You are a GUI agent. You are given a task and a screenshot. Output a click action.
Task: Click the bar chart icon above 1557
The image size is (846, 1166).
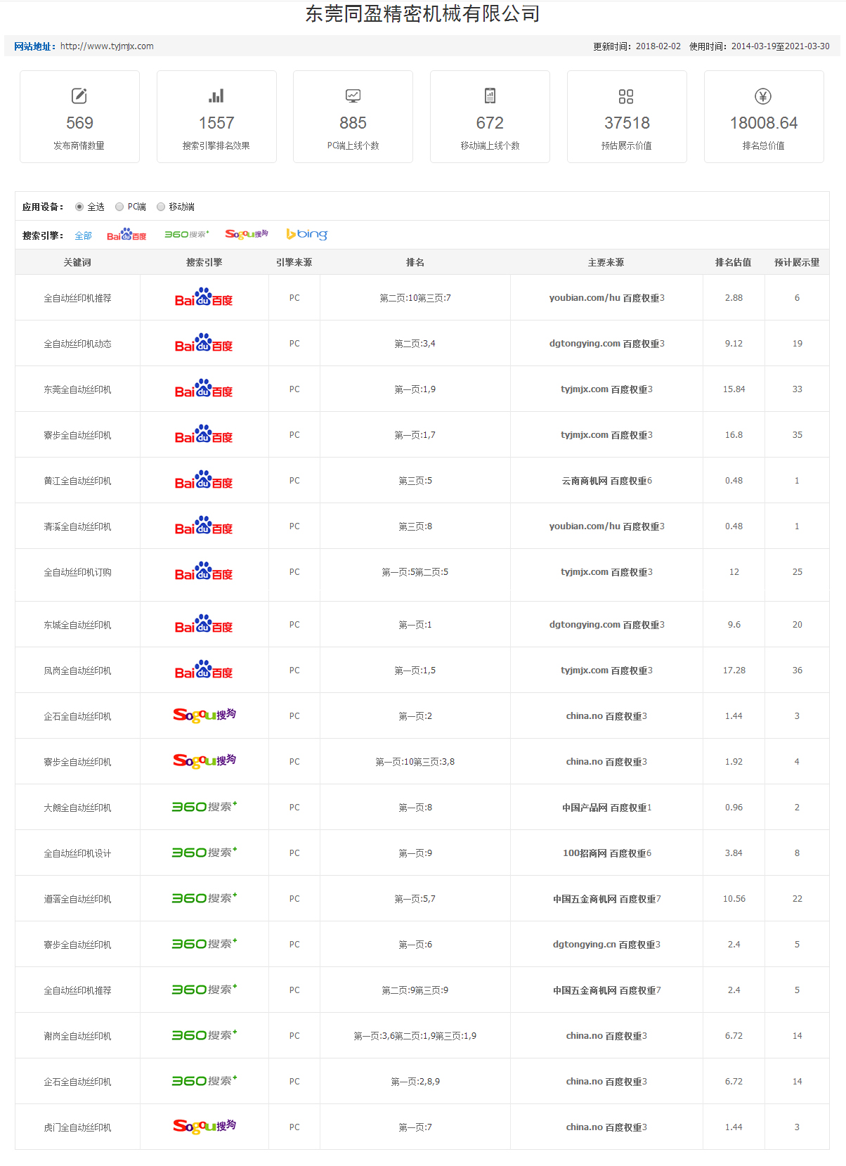tap(216, 96)
